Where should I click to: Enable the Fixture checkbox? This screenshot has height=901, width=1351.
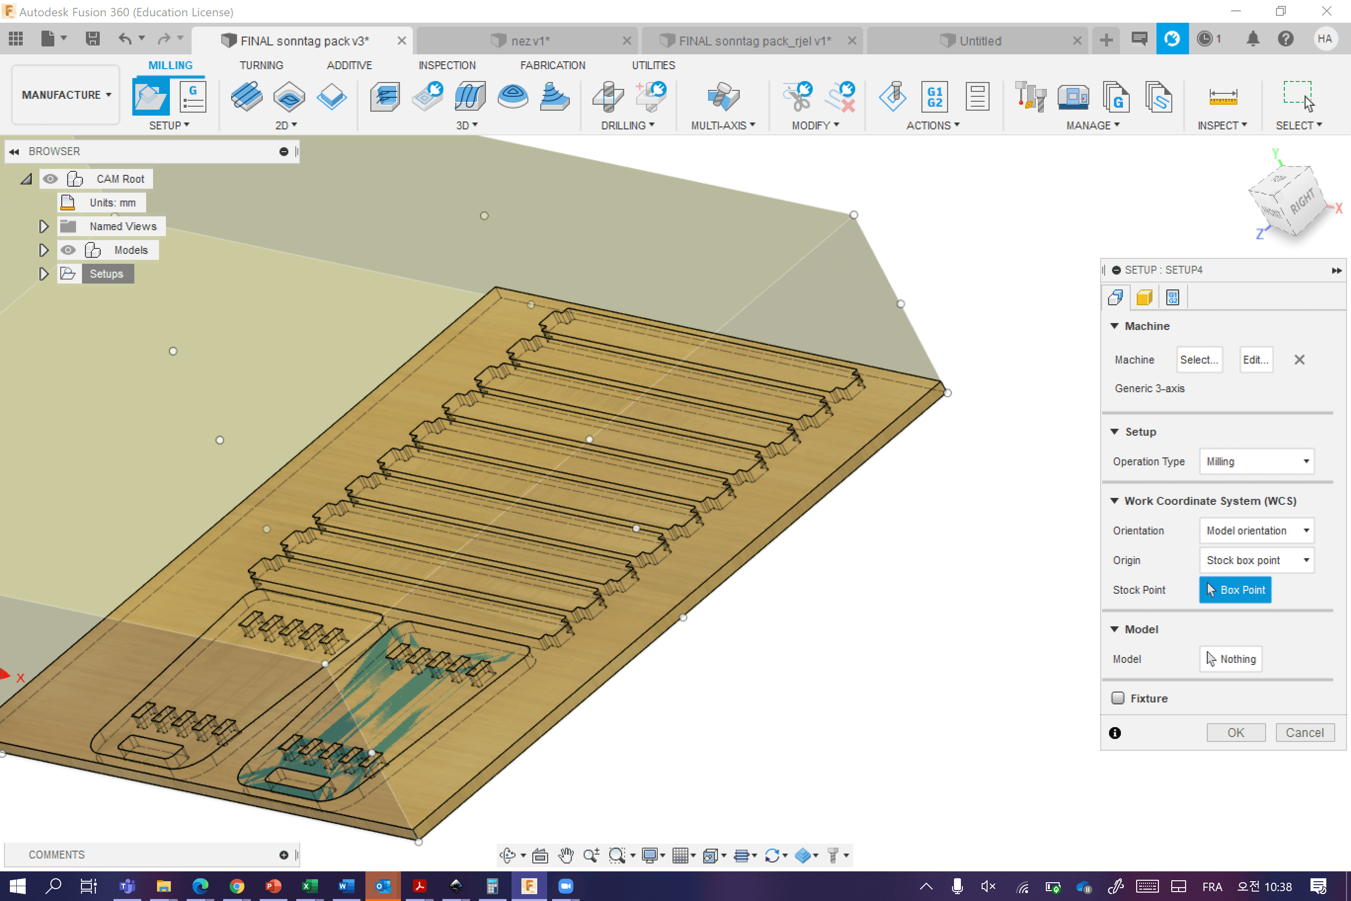[1117, 698]
